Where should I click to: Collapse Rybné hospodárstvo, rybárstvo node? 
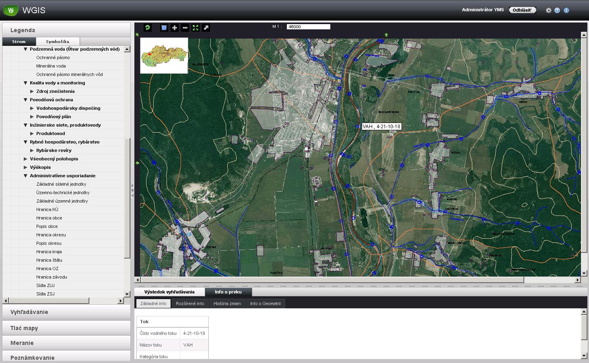click(26, 142)
